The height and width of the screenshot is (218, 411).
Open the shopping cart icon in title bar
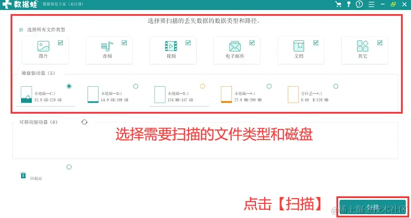coord(338,4)
